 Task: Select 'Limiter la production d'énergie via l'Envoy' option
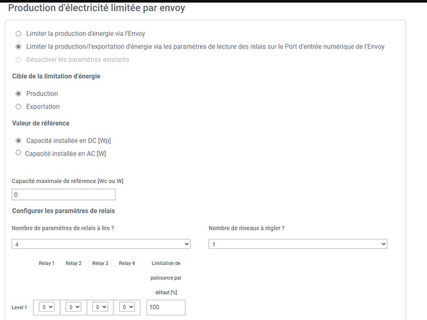[18, 34]
